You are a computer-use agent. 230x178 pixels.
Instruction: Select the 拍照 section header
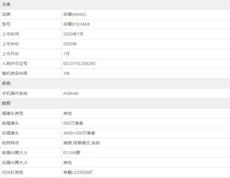tap(6, 103)
